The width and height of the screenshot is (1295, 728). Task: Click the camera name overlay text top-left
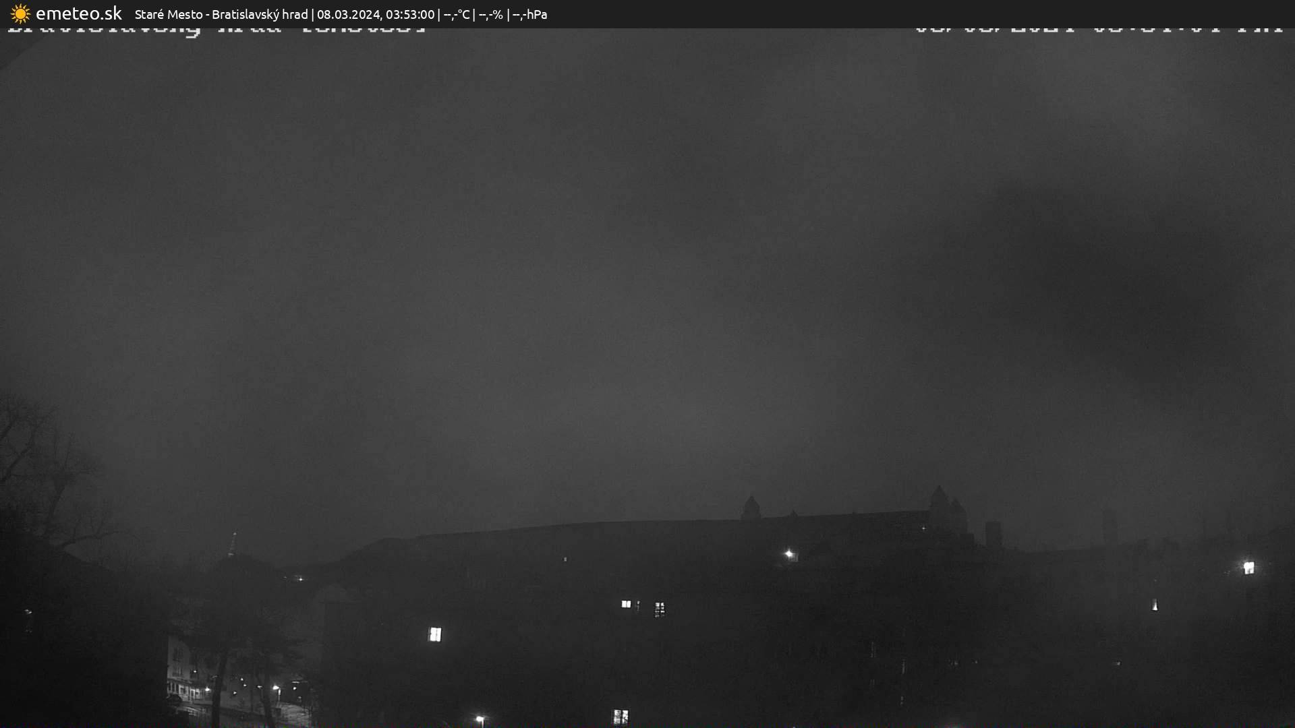pyautogui.click(x=216, y=31)
